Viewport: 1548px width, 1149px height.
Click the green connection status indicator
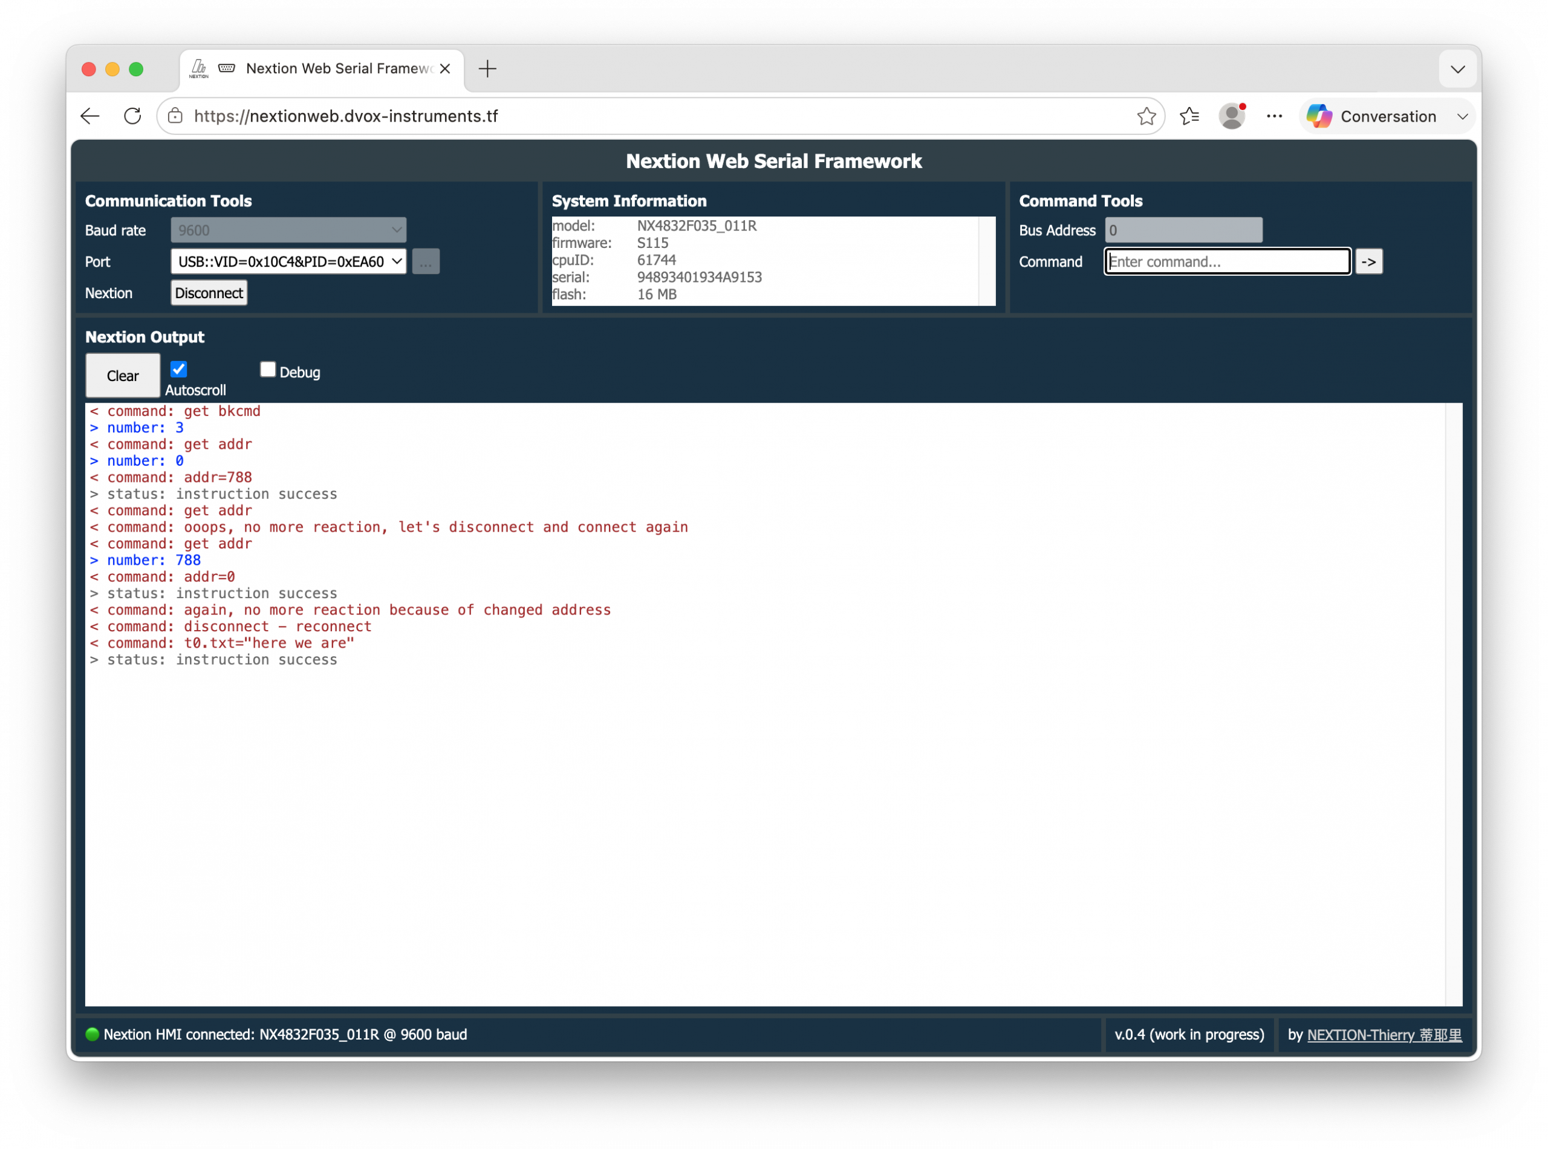(92, 1034)
